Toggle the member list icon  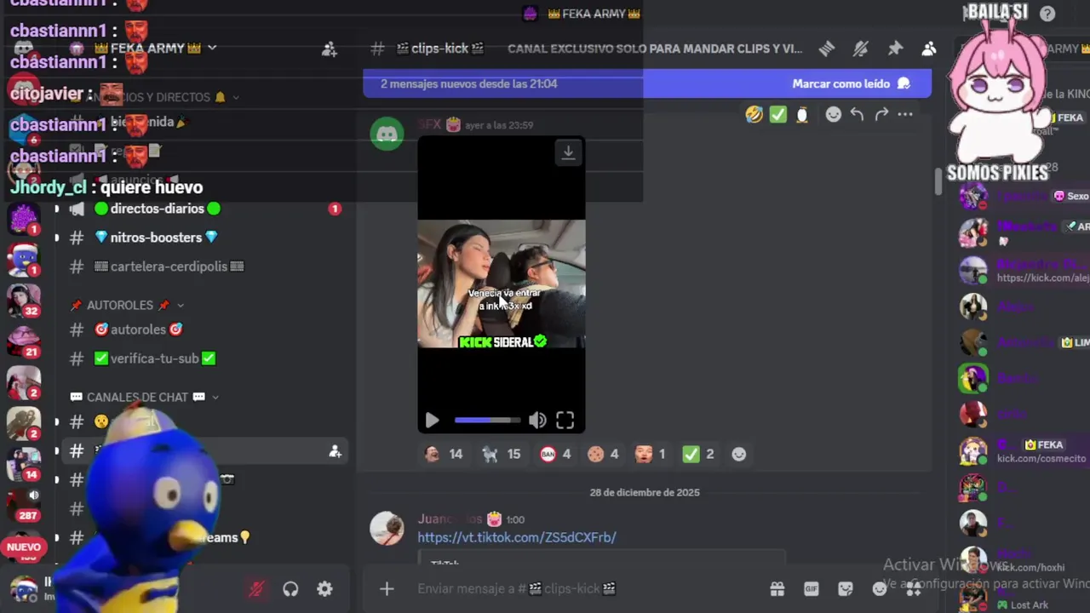(x=929, y=49)
